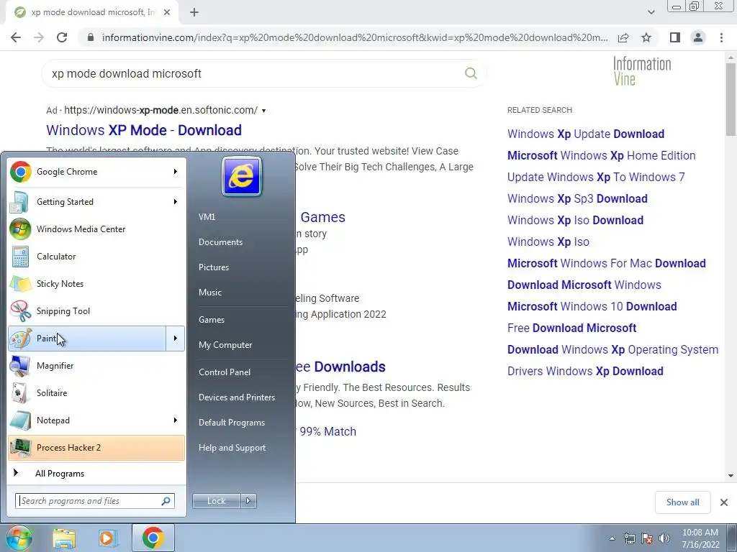Image resolution: width=737 pixels, height=552 pixels.
Task: Click the Internet Explorer user picture
Action: pos(242,177)
